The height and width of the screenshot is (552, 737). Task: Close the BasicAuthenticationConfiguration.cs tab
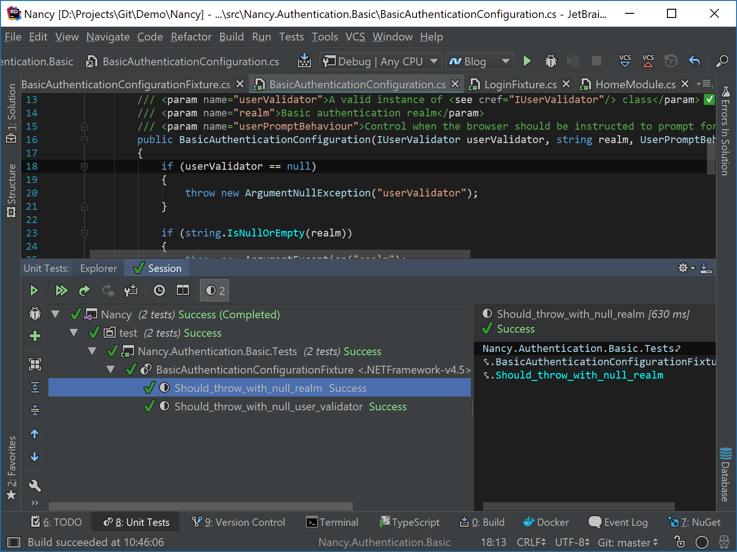pyautogui.click(x=455, y=84)
